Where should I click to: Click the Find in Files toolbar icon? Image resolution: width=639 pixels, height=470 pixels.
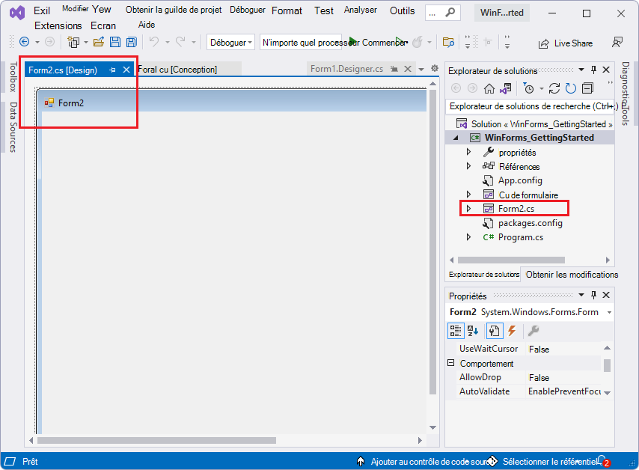point(448,42)
